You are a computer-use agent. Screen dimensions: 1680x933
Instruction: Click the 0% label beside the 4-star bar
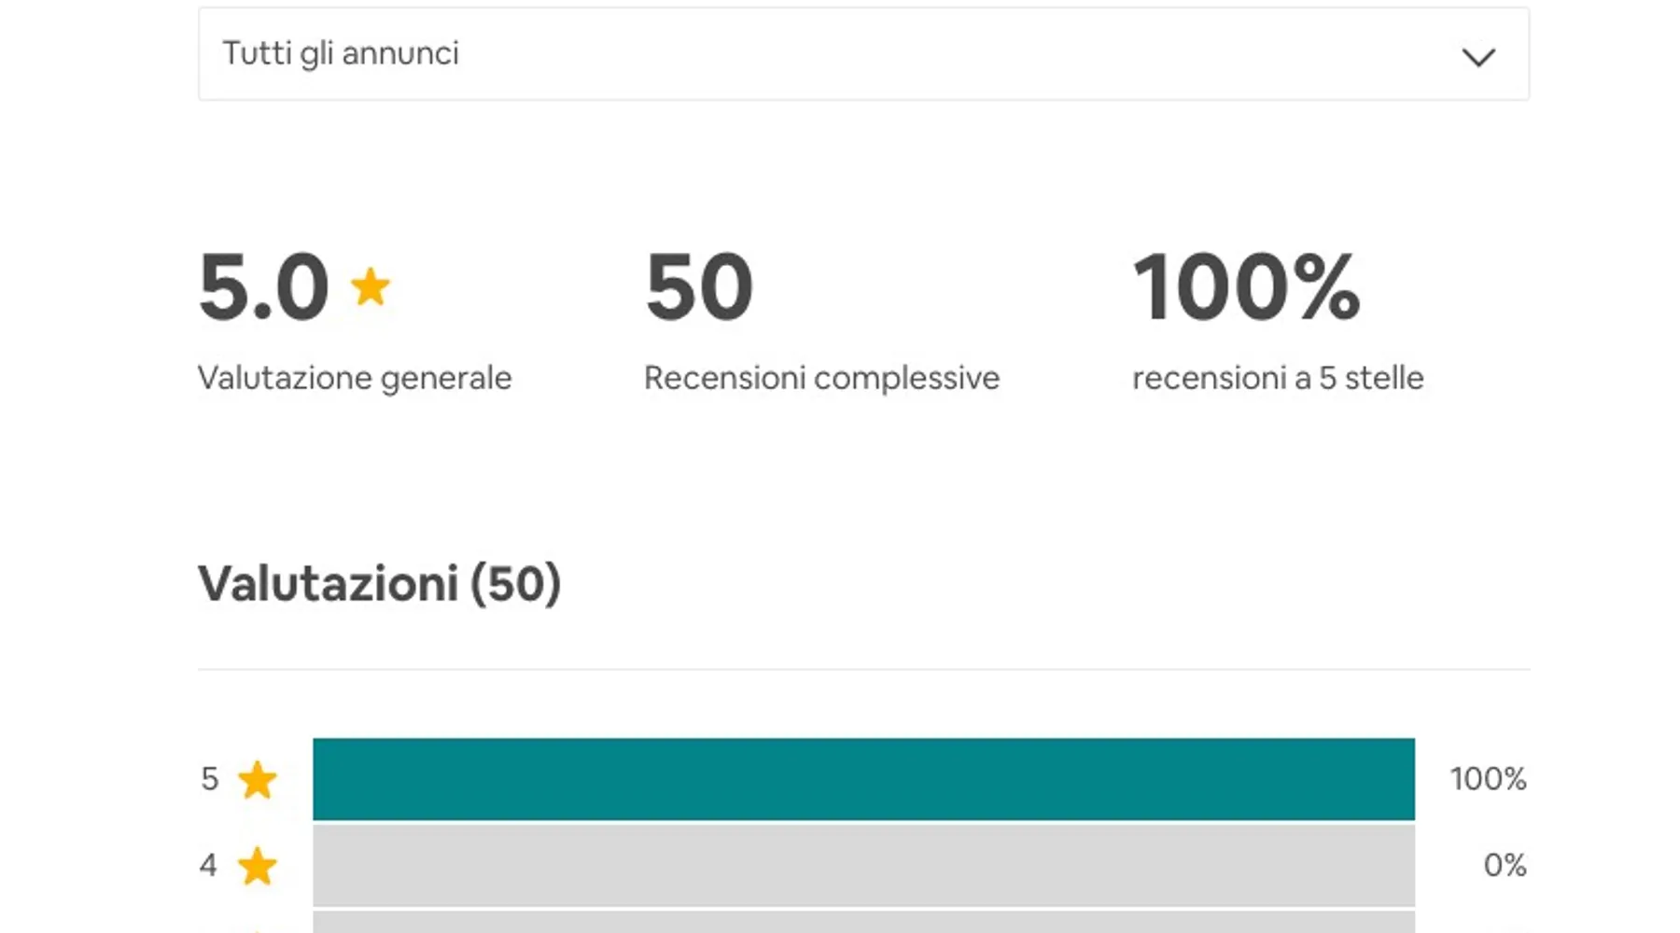[x=1505, y=865]
